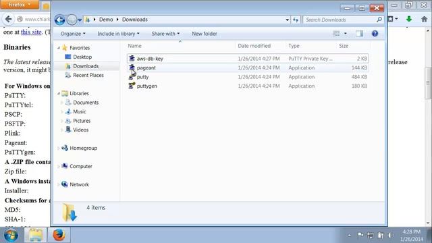Select Libraries in the navigation pane
Image resolution: width=432 pixels, height=243 pixels.
point(79,93)
